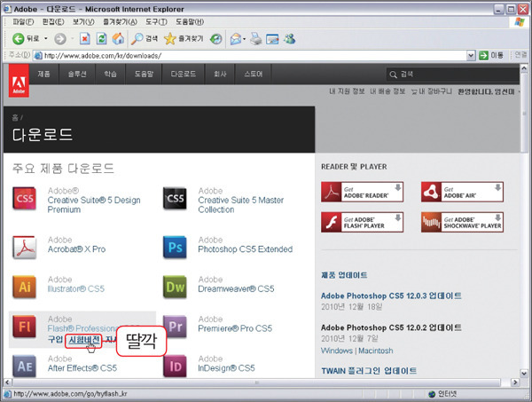Refresh the page with the green arrows icon
The width and height of the screenshot is (532, 402).
pos(101,39)
